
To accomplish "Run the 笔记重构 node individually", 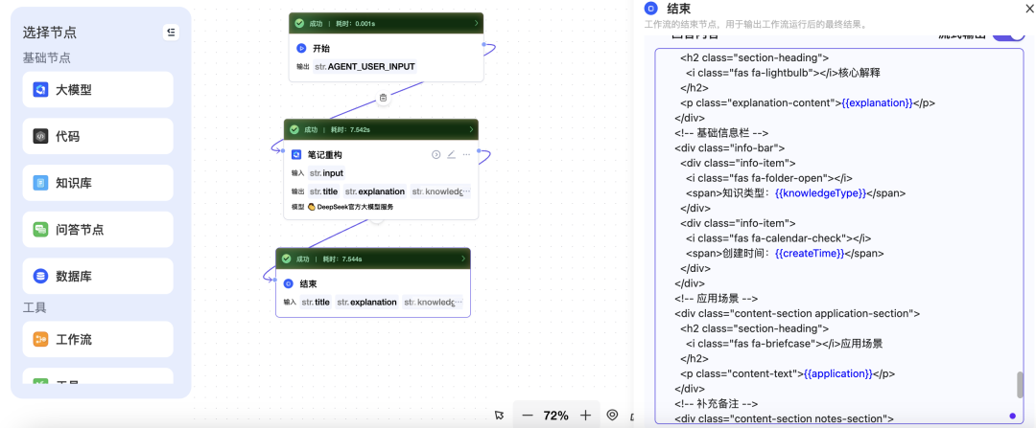I will 436,154.
